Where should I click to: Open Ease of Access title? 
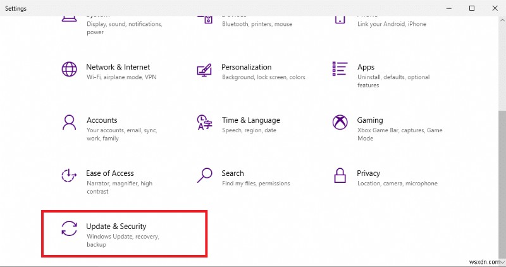pos(110,173)
